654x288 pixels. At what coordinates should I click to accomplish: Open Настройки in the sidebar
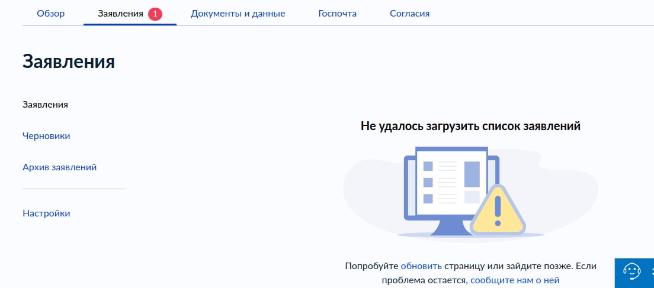pyautogui.click(x=46, y=213)
